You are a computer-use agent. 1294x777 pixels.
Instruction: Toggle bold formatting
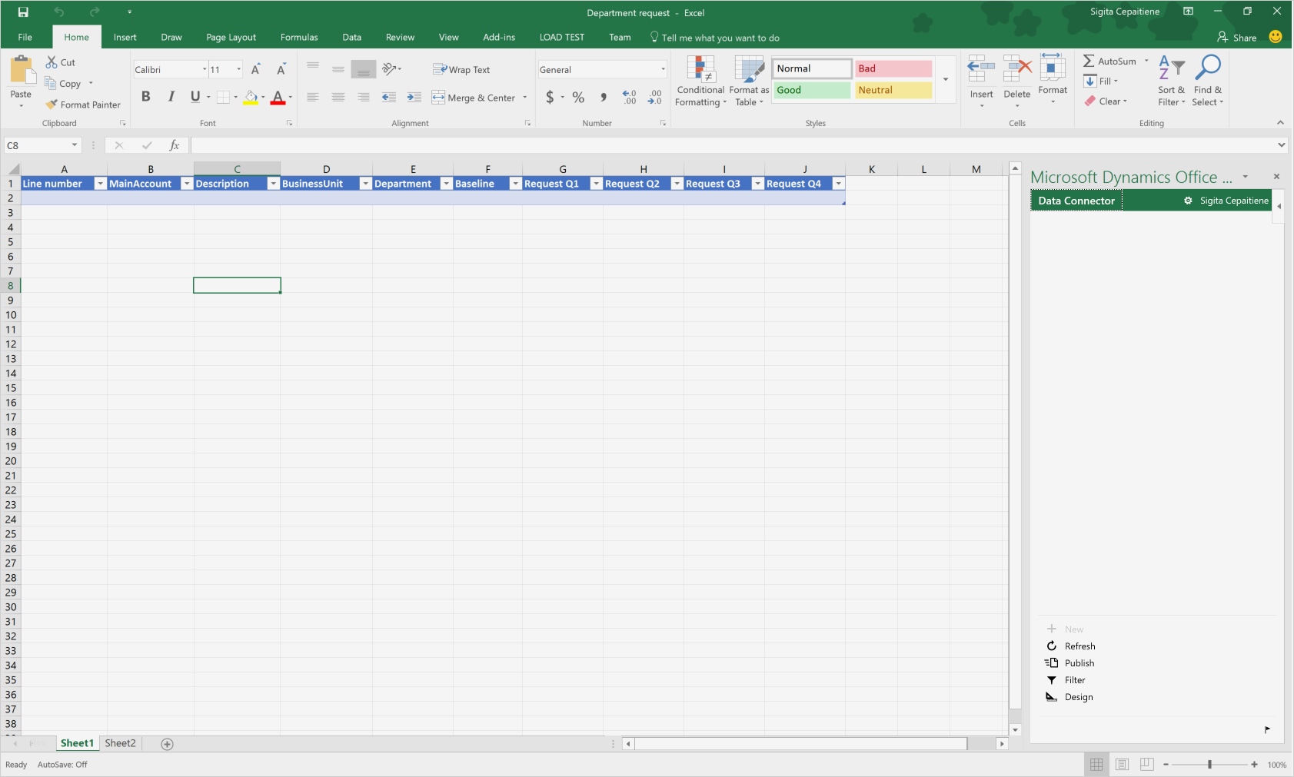(x=145, y=96)
